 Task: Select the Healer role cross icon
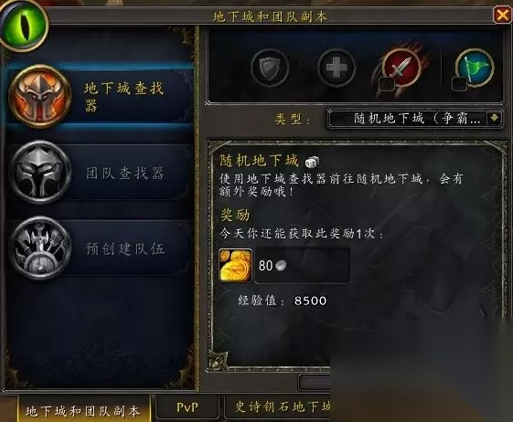[337, 68]
